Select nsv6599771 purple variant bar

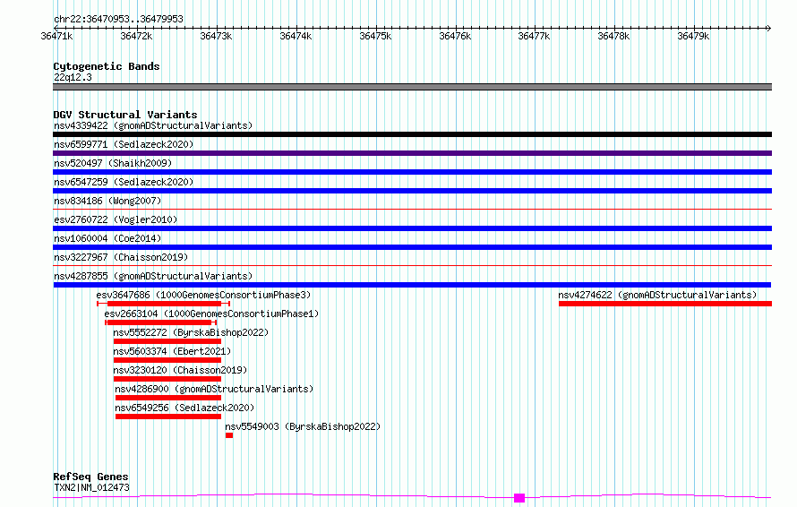click(412, 153)
